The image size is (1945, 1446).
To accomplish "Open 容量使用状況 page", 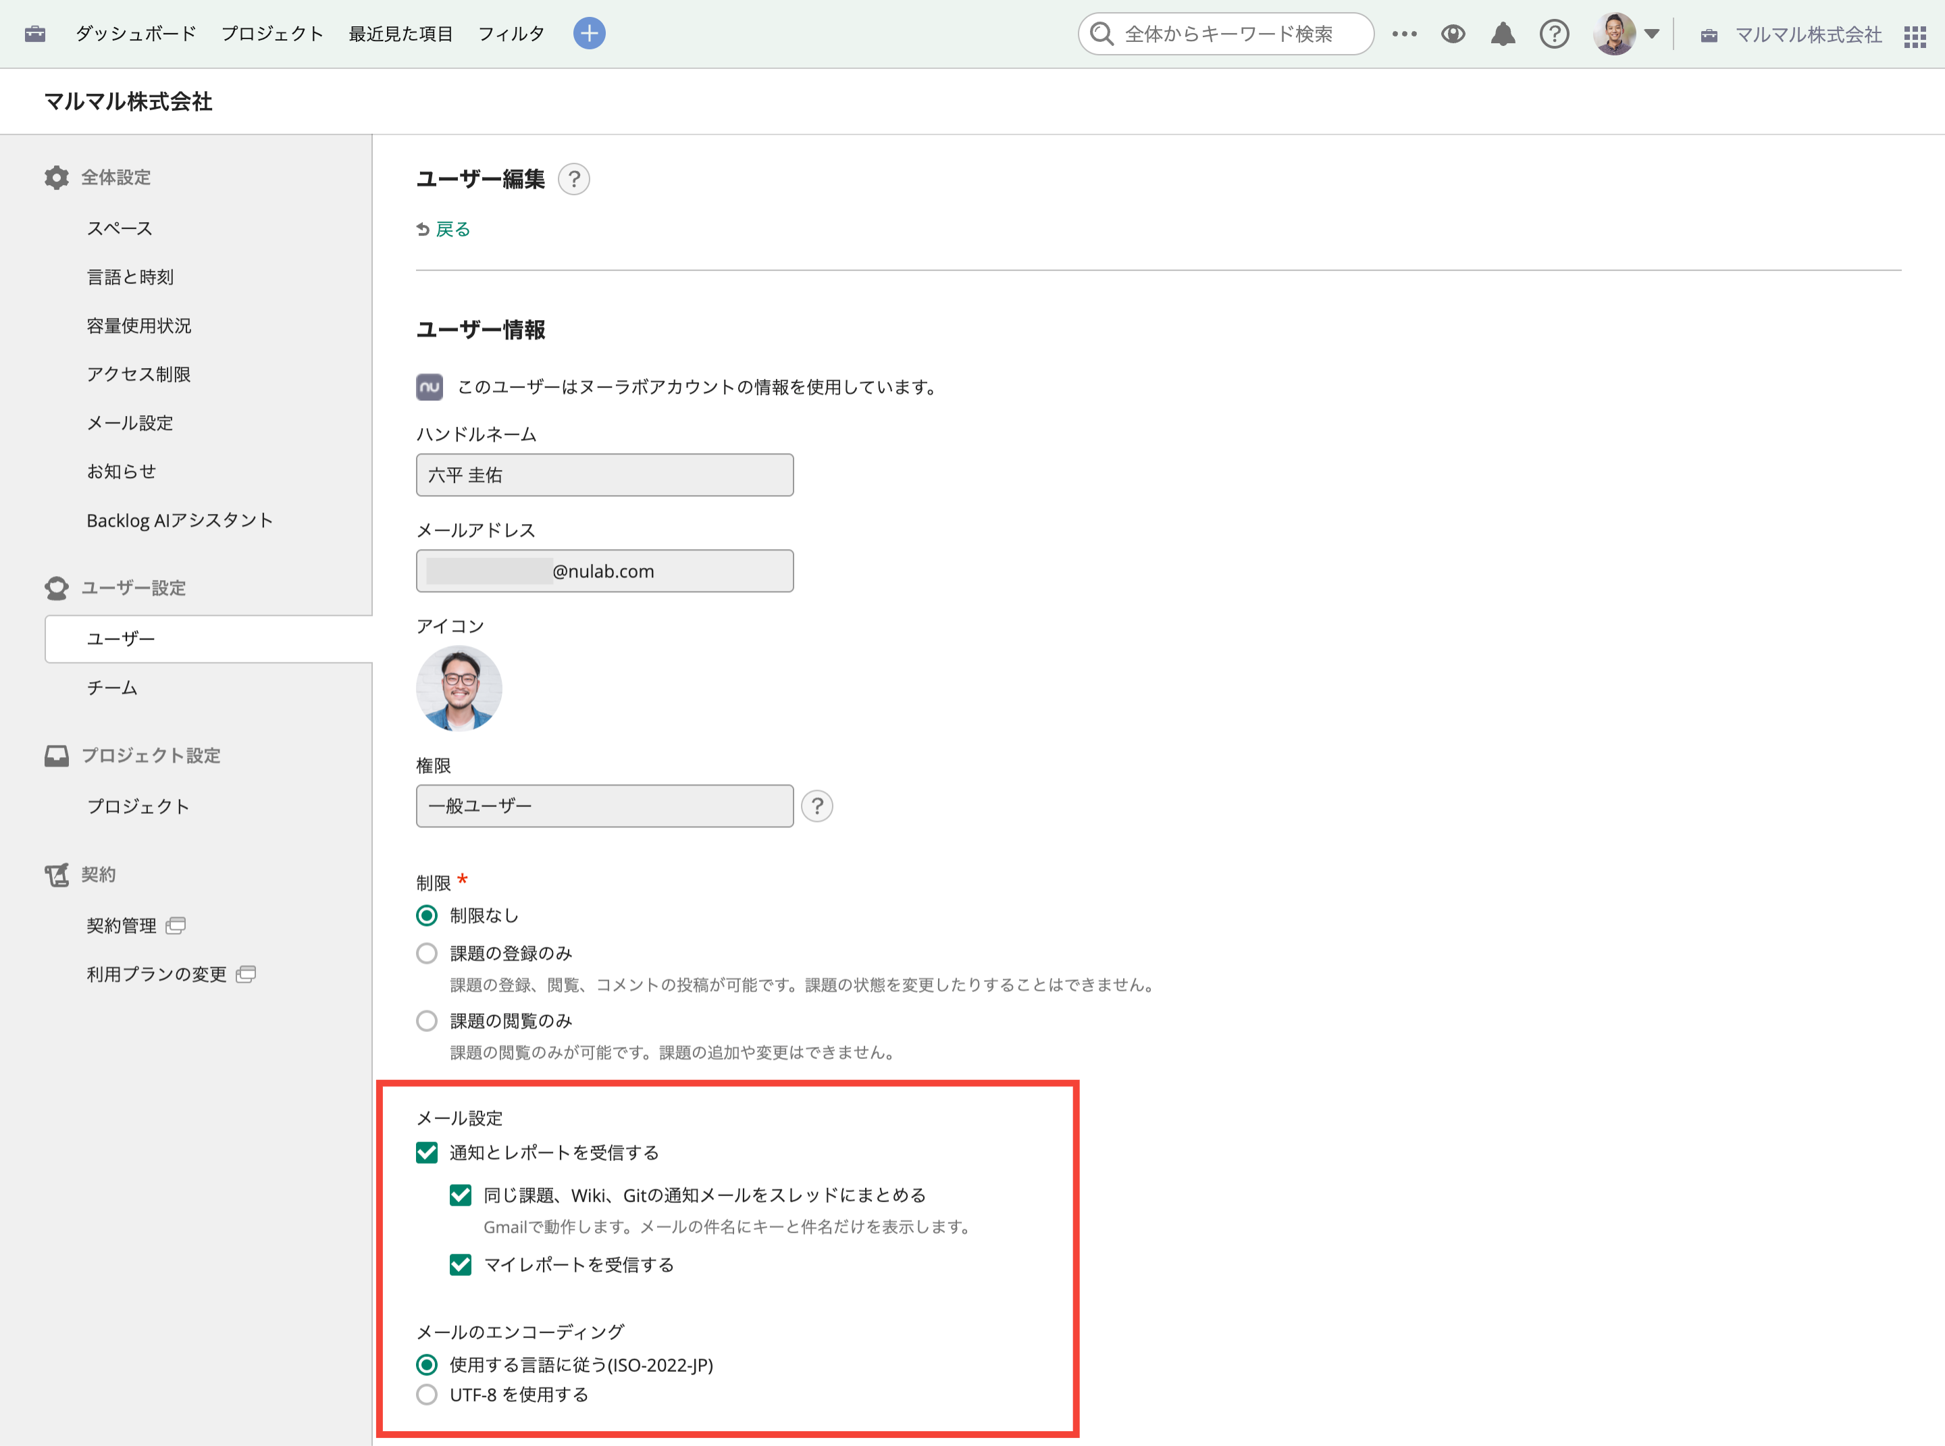I will [139, 326].
